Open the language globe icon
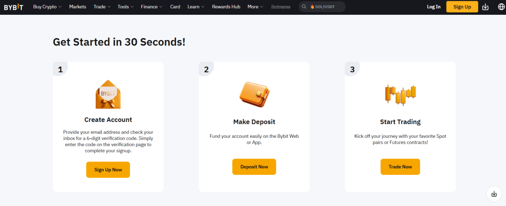This screenshot has width=506, height=206. coord(501,7)
